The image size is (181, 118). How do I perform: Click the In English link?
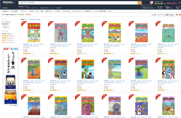click(58, 8)
